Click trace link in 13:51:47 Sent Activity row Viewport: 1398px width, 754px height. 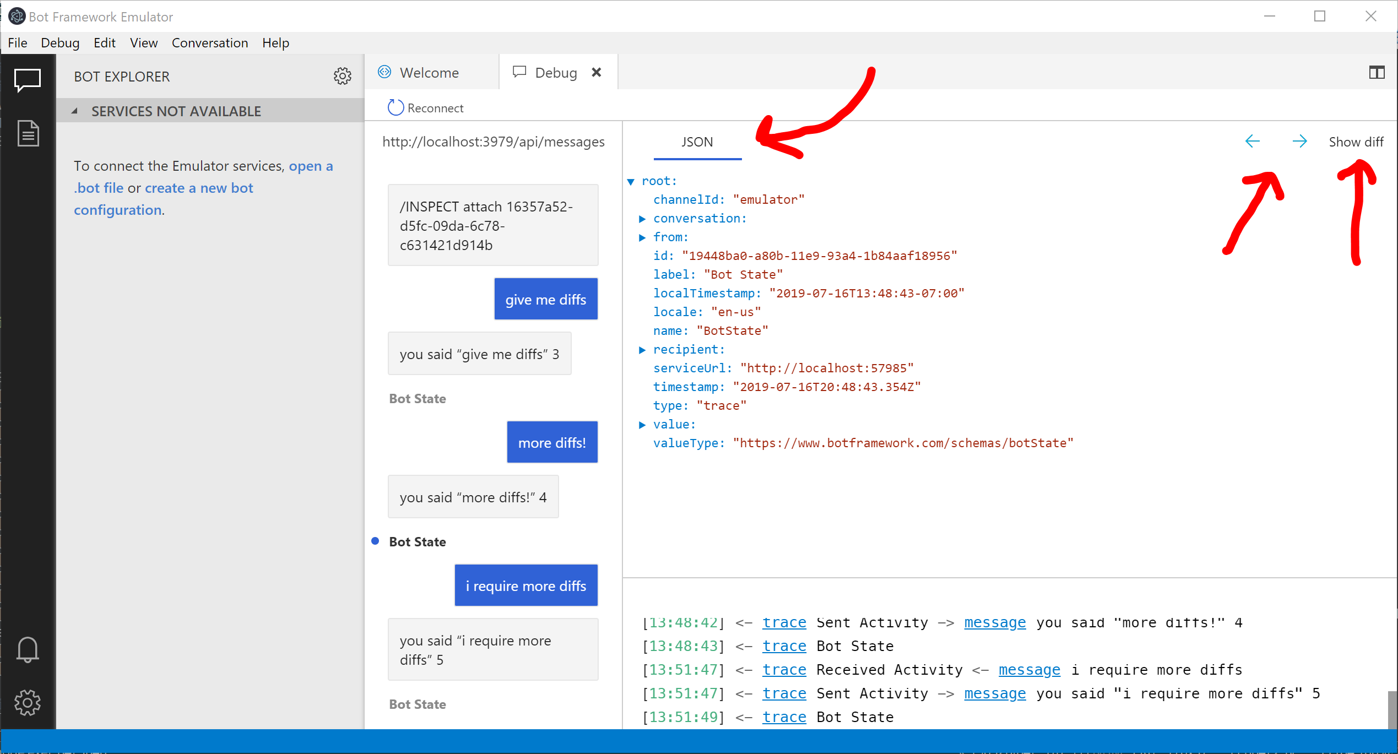[x=784, y=693]
